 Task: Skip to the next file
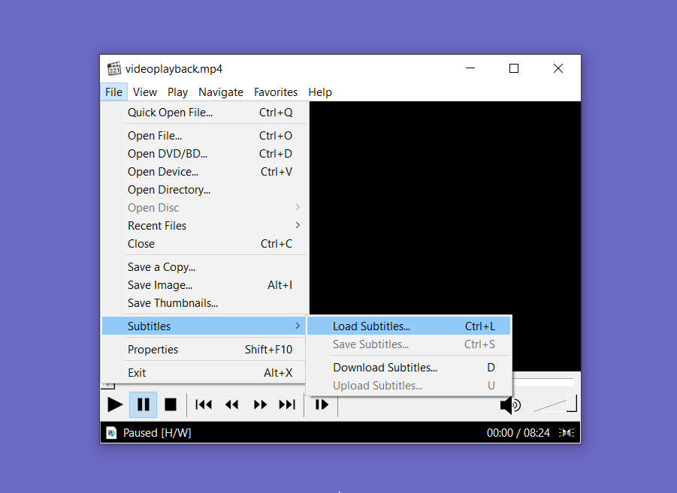point(287,404)
